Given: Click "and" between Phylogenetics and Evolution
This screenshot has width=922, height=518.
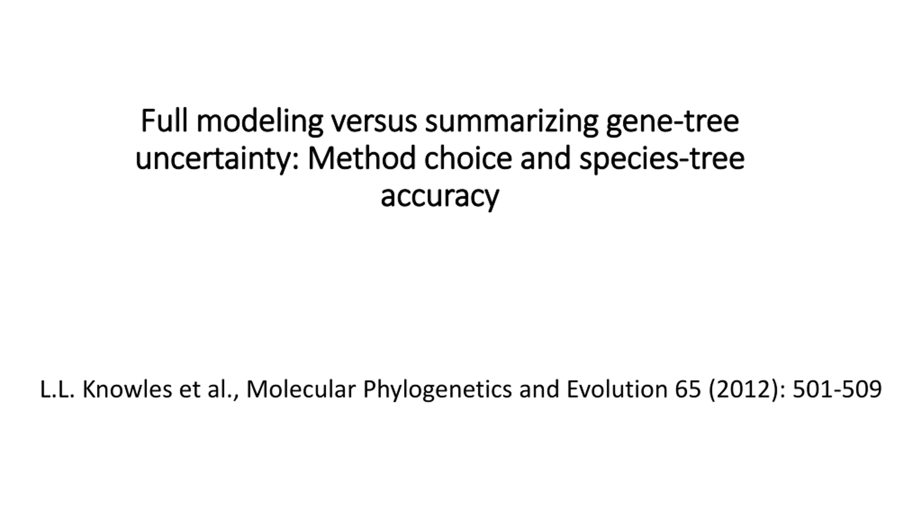Looking at the screenshot, I should (539, 389).
